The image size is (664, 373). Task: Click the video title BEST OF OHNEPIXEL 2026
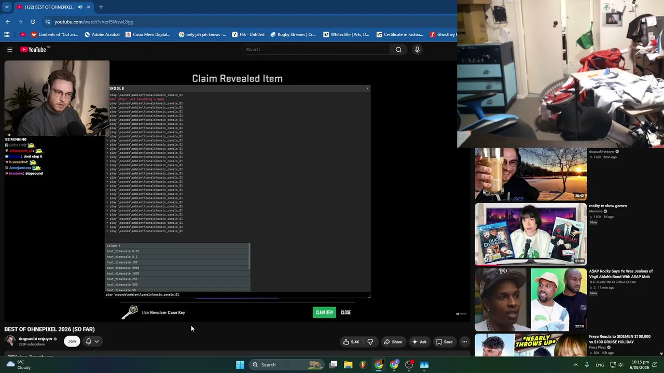pos(49,329)
